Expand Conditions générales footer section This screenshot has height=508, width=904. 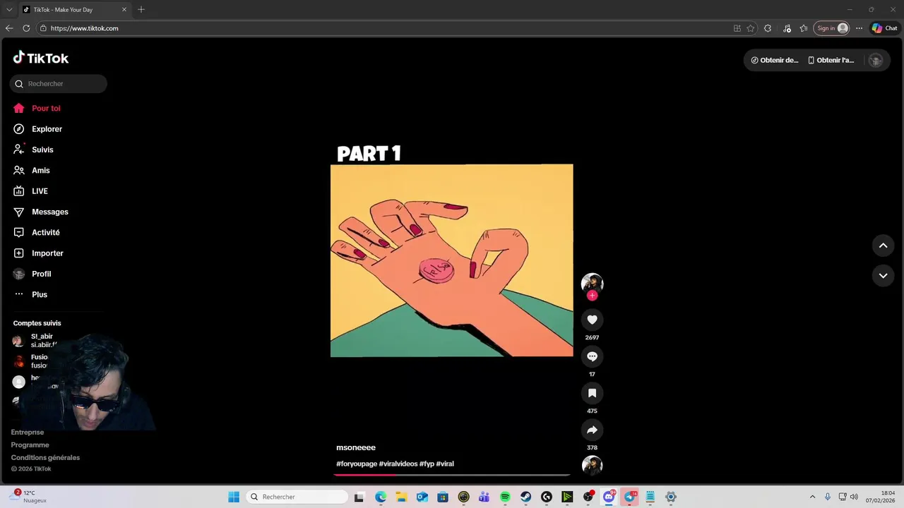click(x=45, y=457)
